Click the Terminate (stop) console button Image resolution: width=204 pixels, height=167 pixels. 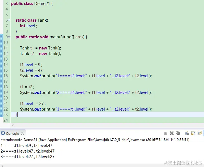[x=165, y=133]
